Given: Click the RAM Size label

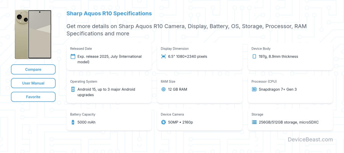Looking at the screenshot, I should coord(168,81).
